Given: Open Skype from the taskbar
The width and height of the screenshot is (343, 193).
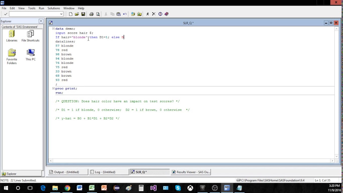Looking at the screenshot, I should (x=178, y=188).
